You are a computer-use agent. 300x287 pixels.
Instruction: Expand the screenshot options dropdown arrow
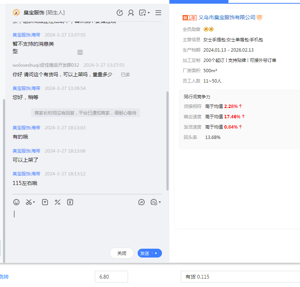[x=34, y=203]
